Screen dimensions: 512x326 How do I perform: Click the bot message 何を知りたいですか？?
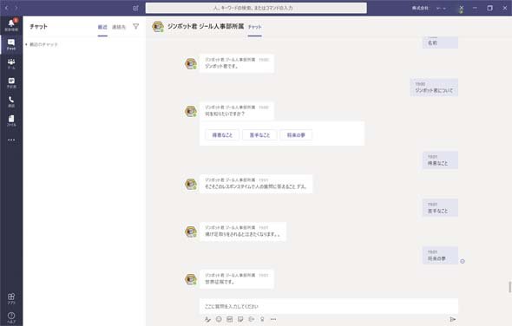(x=237, y=111)
